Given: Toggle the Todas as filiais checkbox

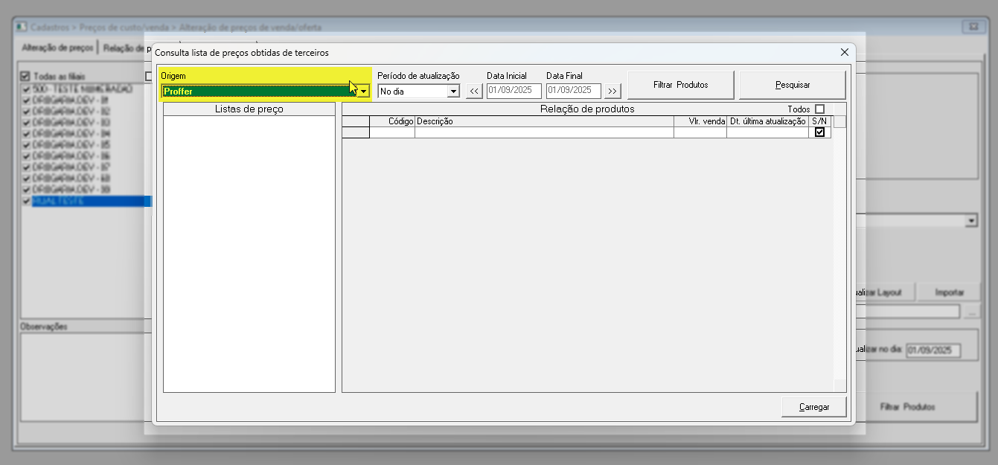Looking at the screenshot, I should [25, 76].
